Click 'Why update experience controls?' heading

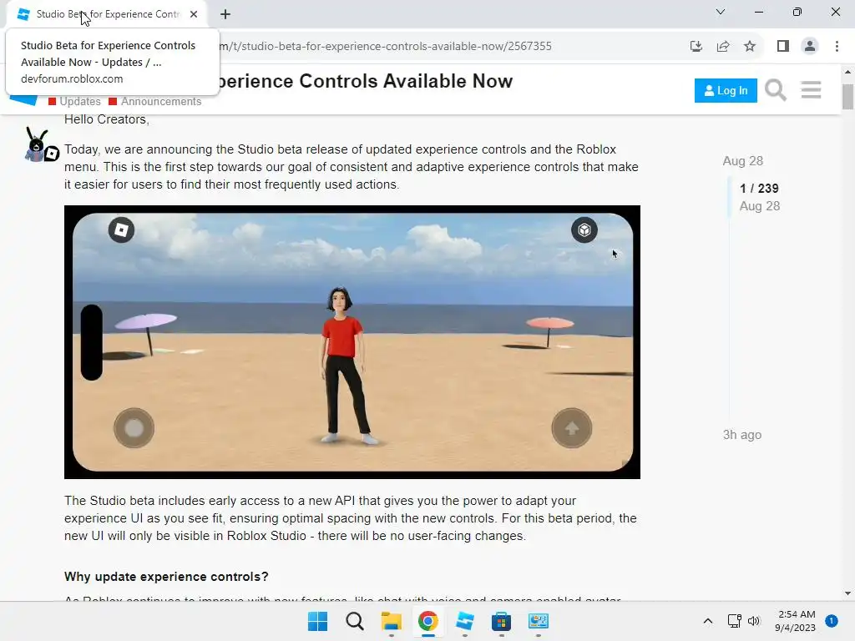pos(166,577)
